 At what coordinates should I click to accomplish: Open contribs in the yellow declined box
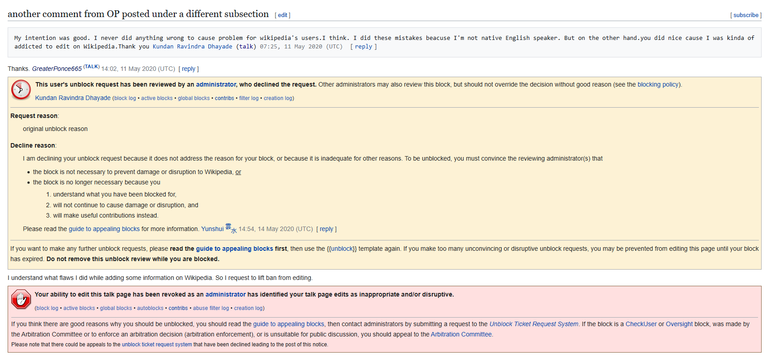(x=224, y=98)
